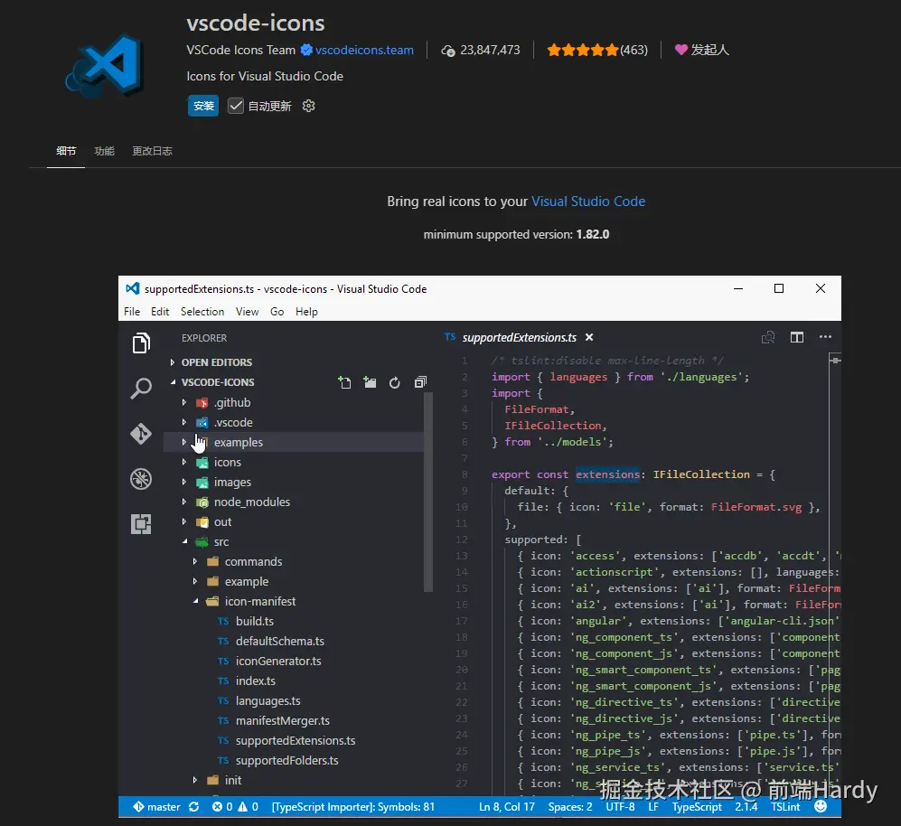Click the New Folder icon in Explorer
Screen dimensions: 901x826
click(x=370, y=382)
